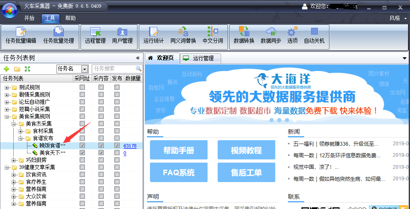Click the last white banner carousel dot

pos(295,120)
